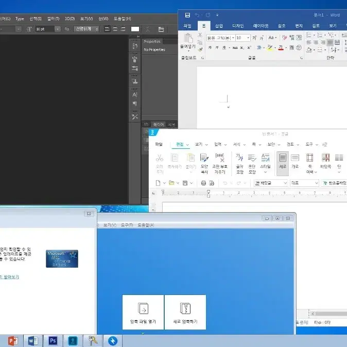
Task: Click 모양 복사 format copy icon in Hangul
Action: coord(204,163)
